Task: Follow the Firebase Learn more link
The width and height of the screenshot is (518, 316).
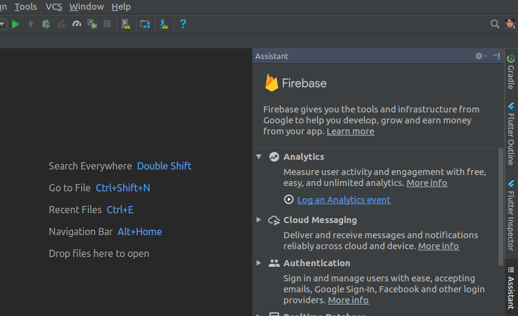Action: tap(350, 131)
